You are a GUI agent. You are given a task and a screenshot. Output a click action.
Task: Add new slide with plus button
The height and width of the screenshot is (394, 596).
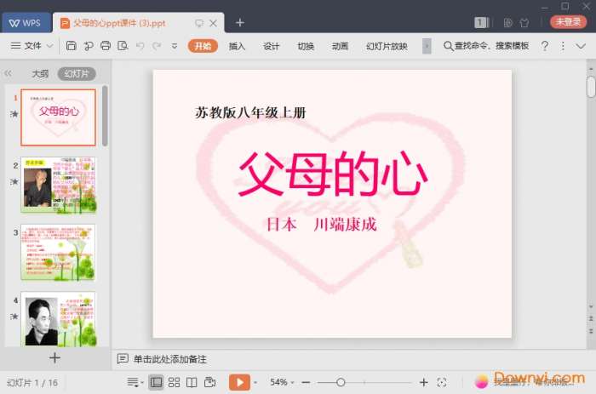tap(54, 358)
